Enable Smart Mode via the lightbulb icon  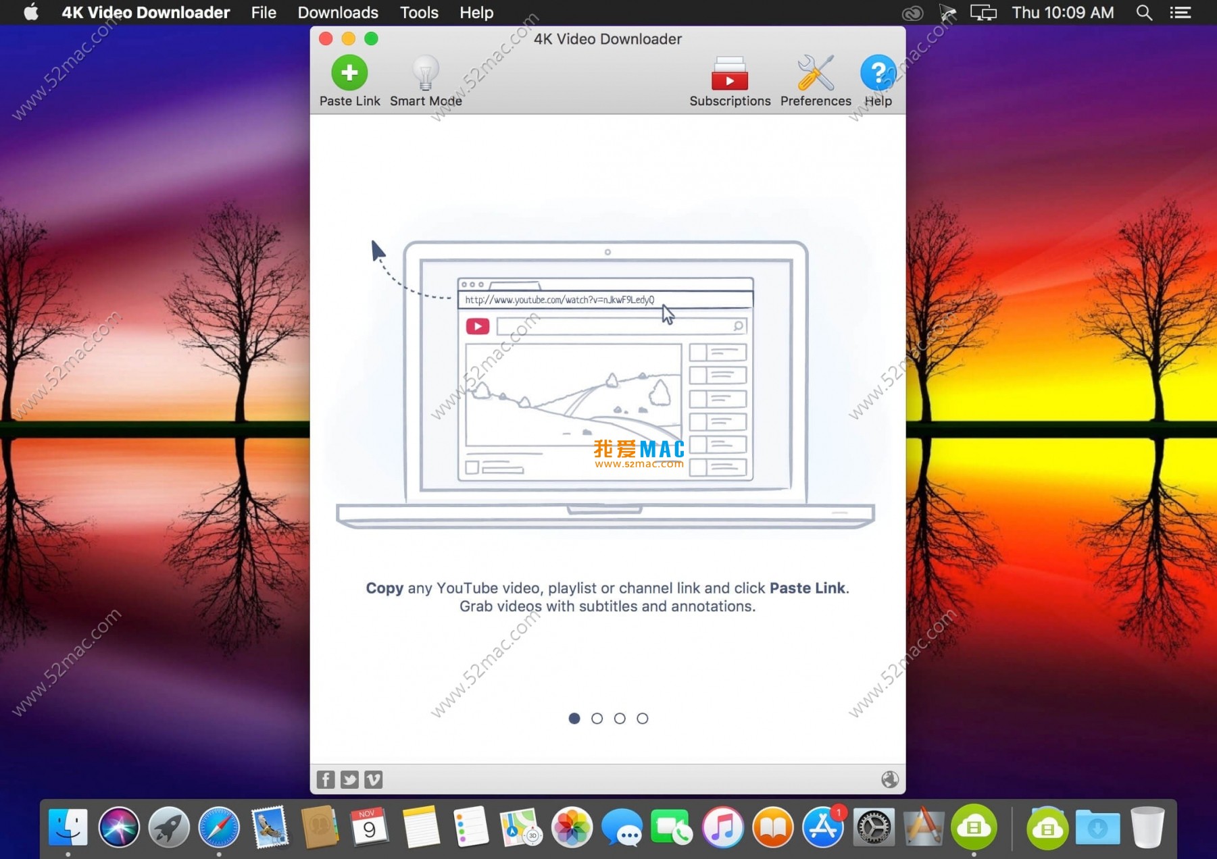coord(425,73)
